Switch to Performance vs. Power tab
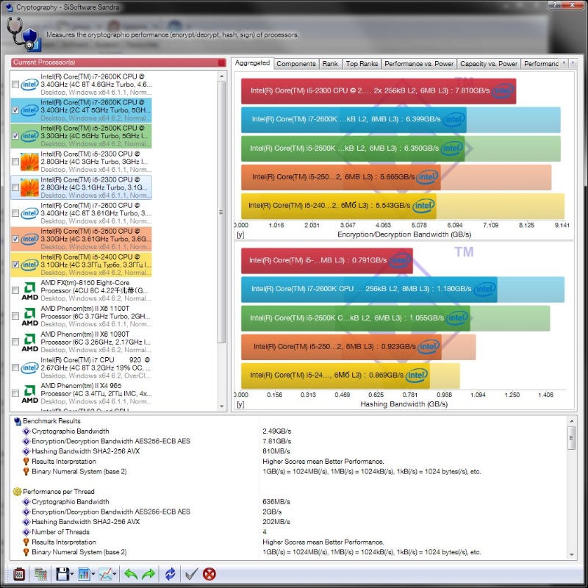The width and height of the screenshot is (588, 588). (x=419, y=64)
